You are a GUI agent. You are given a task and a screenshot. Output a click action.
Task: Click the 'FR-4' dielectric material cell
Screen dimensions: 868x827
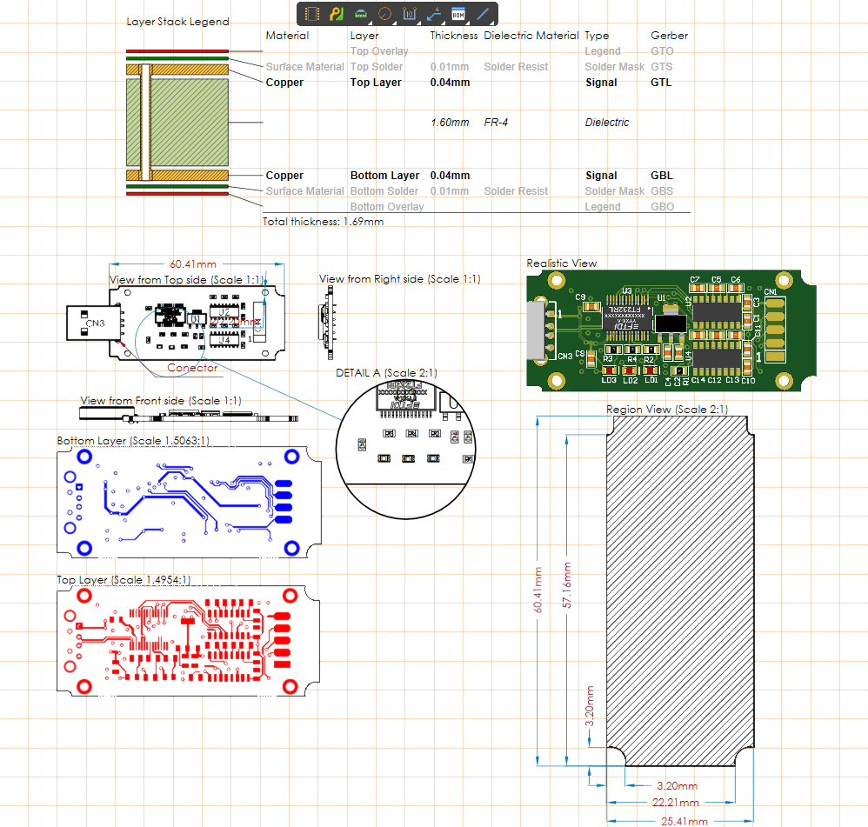(496, 123)
